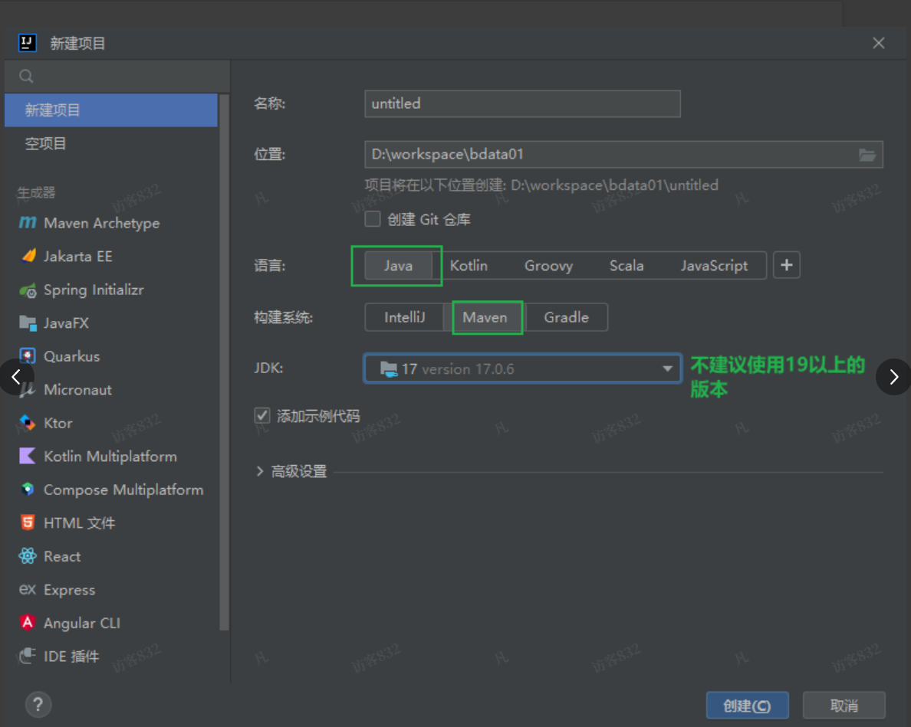
Task: Click the 创建(C) button
Action: (x=747, y=706)
